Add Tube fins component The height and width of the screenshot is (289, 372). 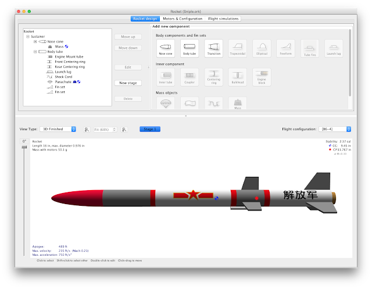tap(310, 48)
